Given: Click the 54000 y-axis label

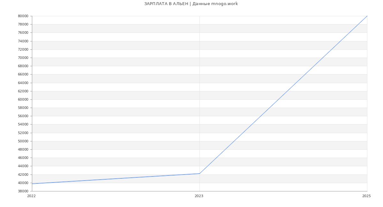Looking at the screenshot, I should coord(23,125).
